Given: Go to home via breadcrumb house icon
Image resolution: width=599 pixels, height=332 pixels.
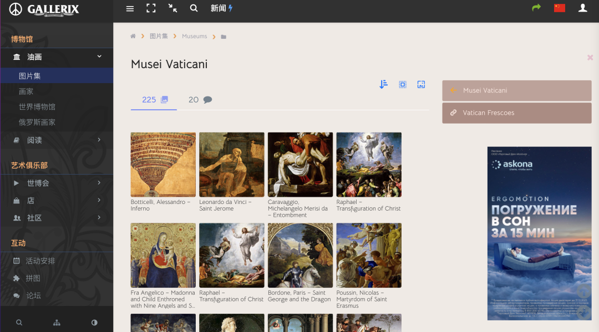Looking at the screenshot, I should (x=133, y=36).
